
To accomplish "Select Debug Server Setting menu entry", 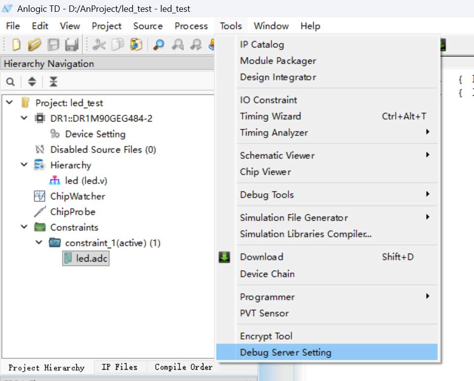I will (327, 352).
